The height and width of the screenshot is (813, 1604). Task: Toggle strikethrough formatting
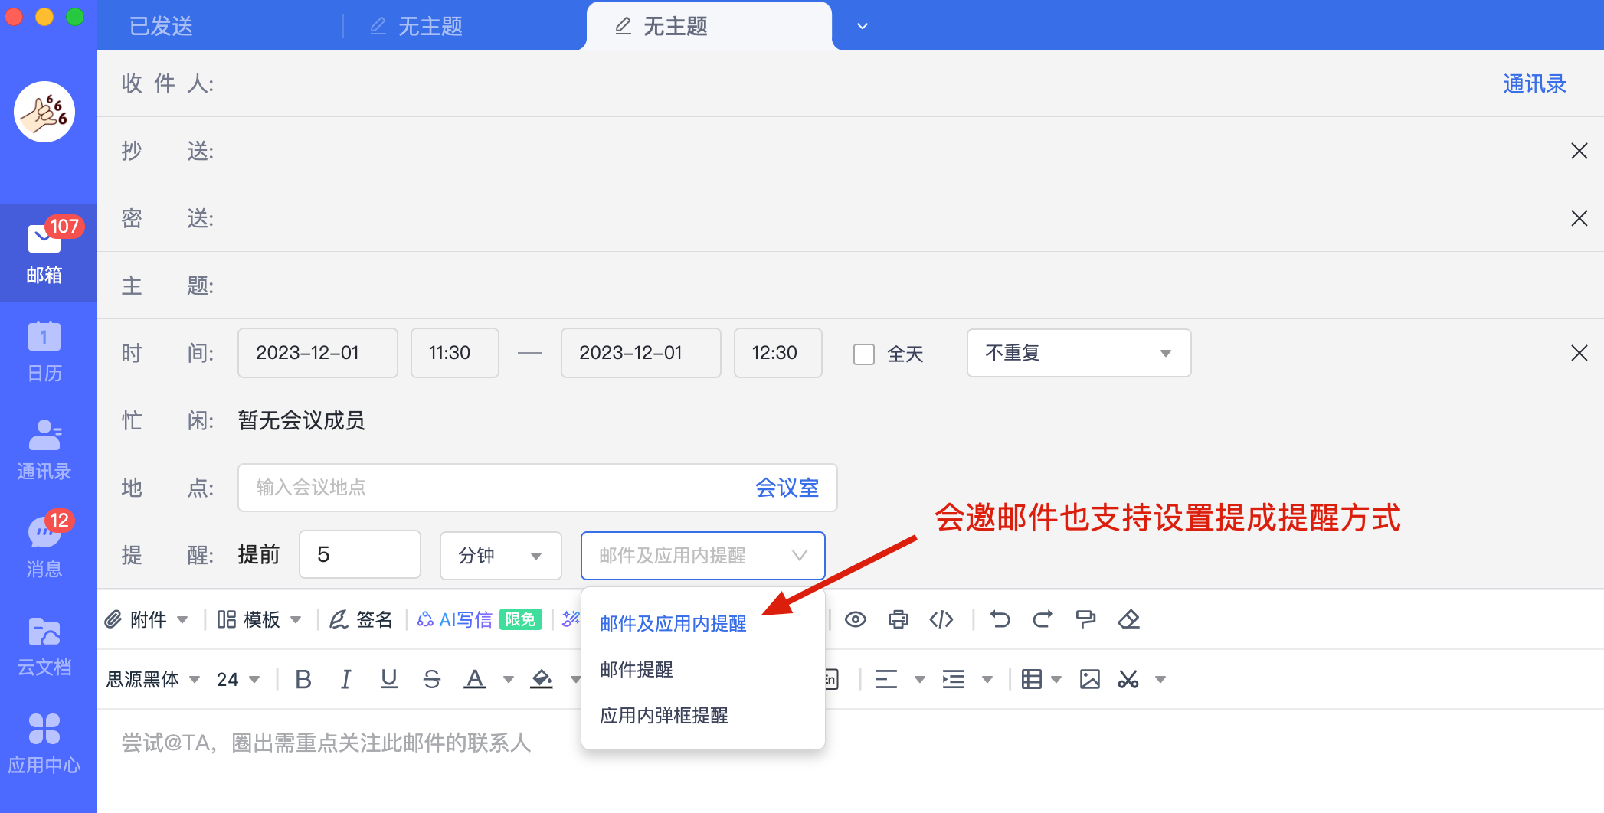point(432,679)
